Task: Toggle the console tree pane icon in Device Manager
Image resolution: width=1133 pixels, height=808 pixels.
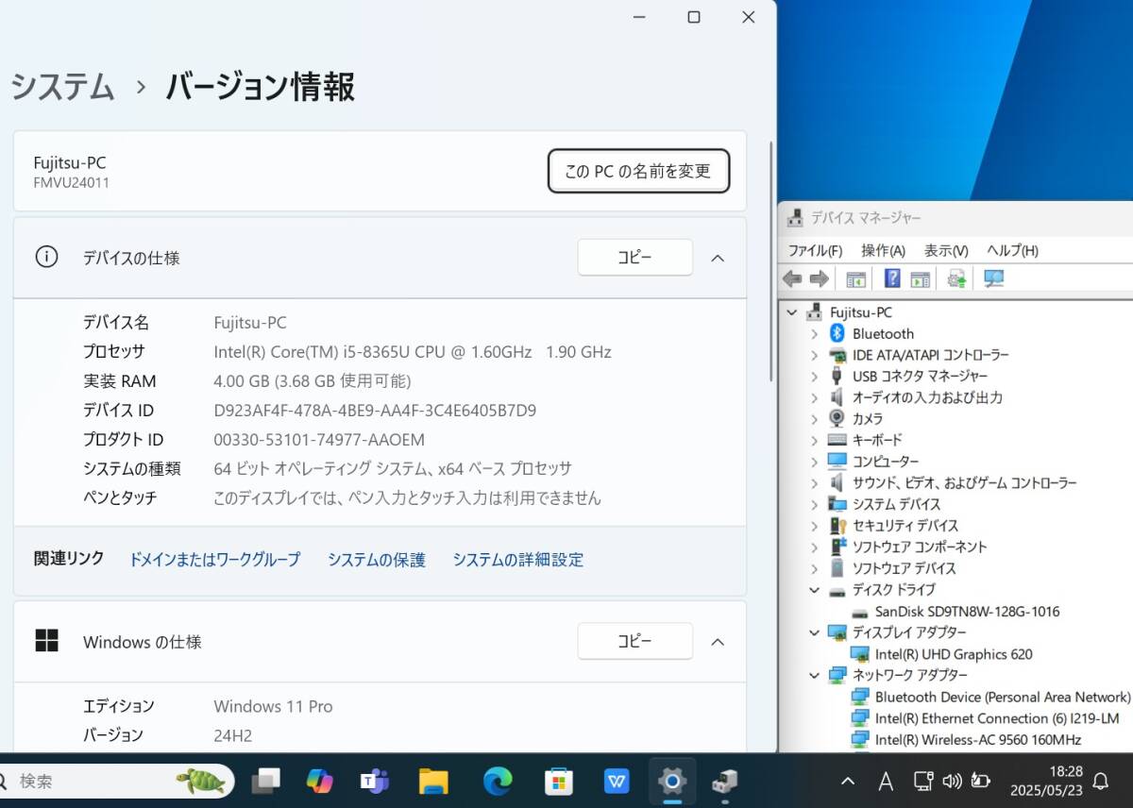Action: tap(855, 278)
